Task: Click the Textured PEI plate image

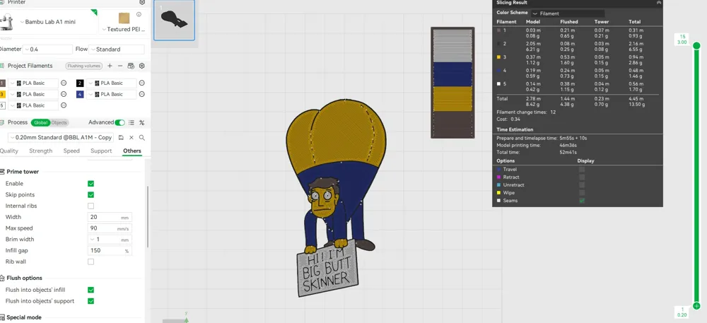Action: coord(124,18)
